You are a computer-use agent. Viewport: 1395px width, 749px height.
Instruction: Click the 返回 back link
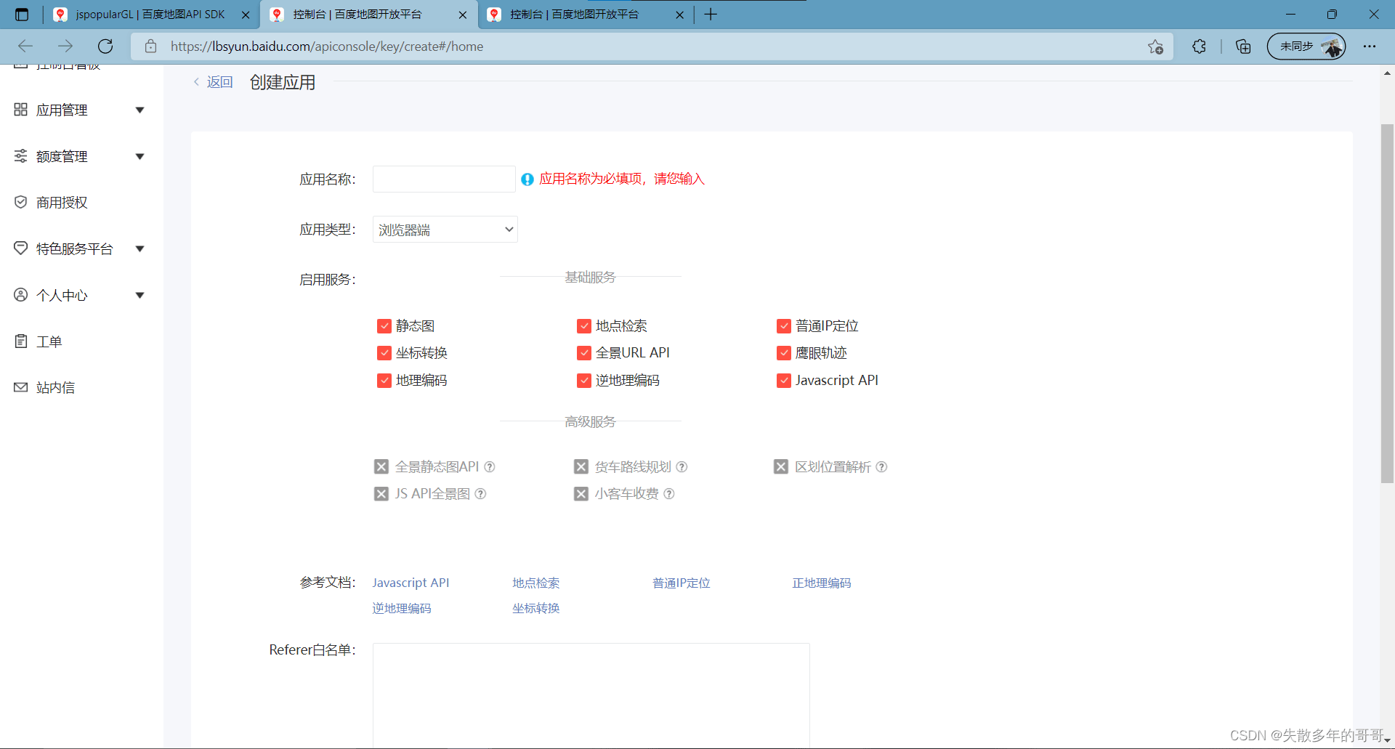(x=220, y=81)
